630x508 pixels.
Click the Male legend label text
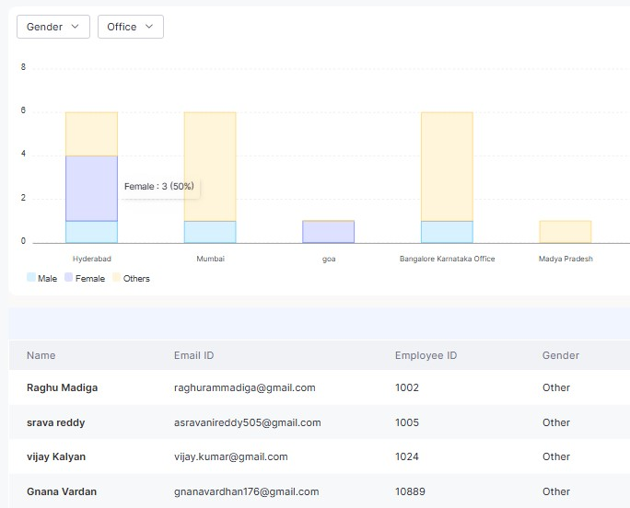tap(47, 278)
